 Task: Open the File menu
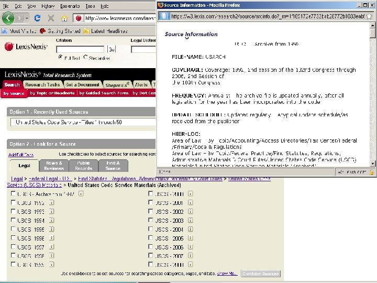click(6, 6)
